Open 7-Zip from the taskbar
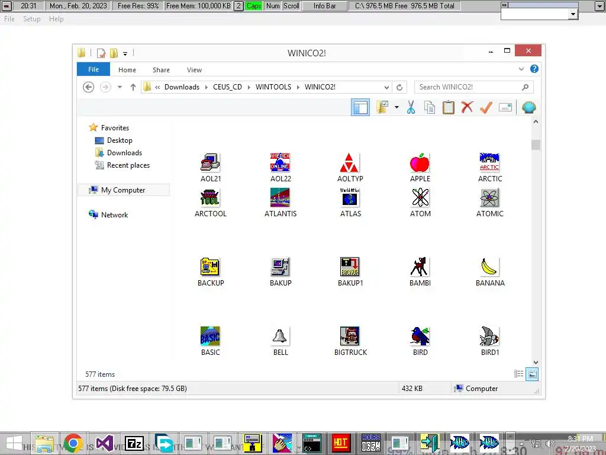 135,443
